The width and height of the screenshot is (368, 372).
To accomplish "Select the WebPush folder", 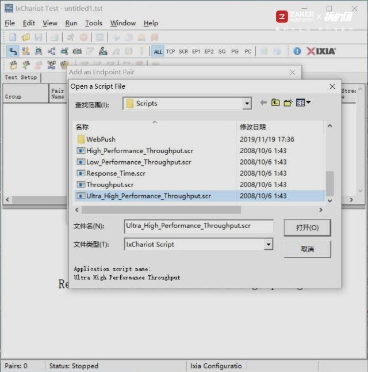I will [96, 139].
